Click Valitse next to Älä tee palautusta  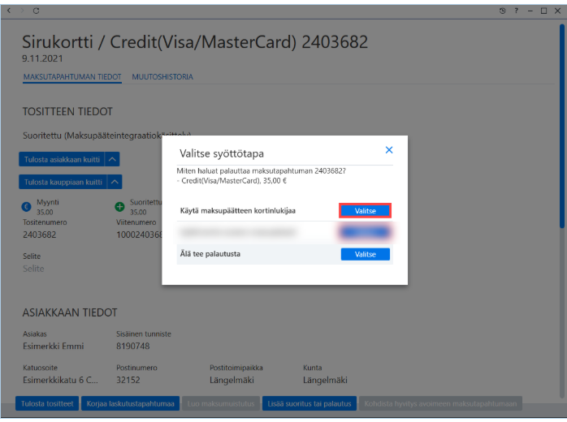365,254
